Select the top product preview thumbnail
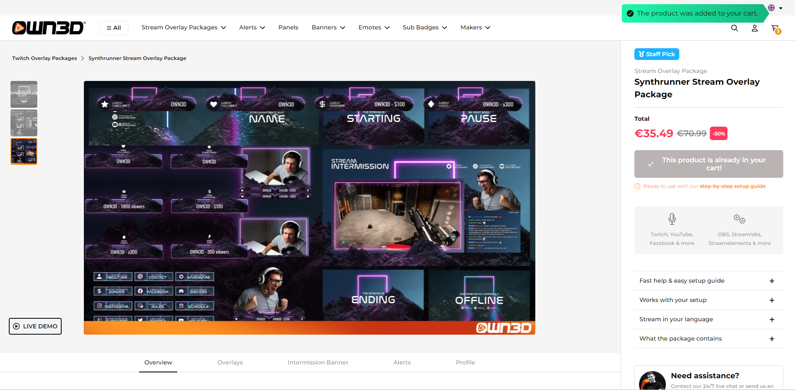 [24, 94]
